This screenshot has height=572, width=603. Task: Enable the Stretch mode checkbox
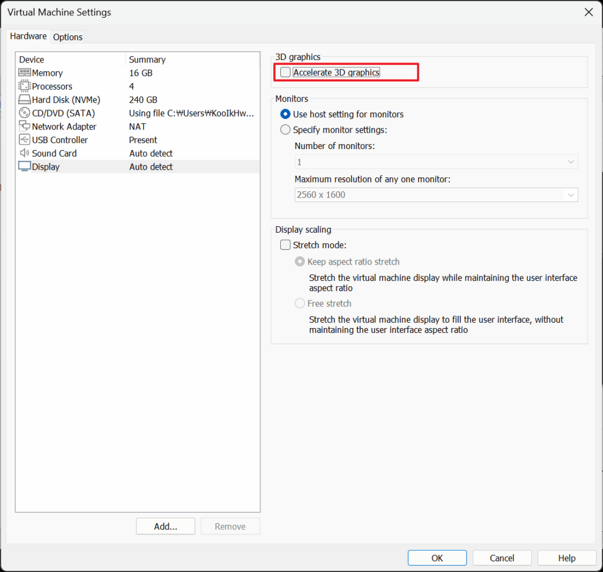tap(286, 245)
